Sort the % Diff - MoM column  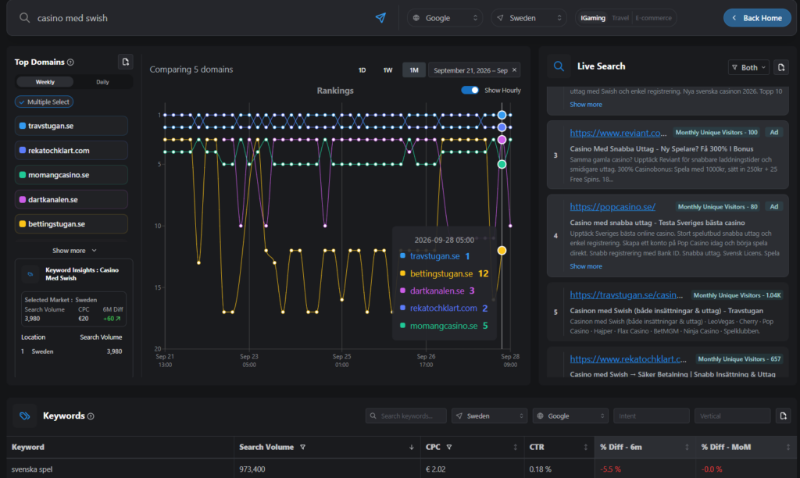click(788, 447)
